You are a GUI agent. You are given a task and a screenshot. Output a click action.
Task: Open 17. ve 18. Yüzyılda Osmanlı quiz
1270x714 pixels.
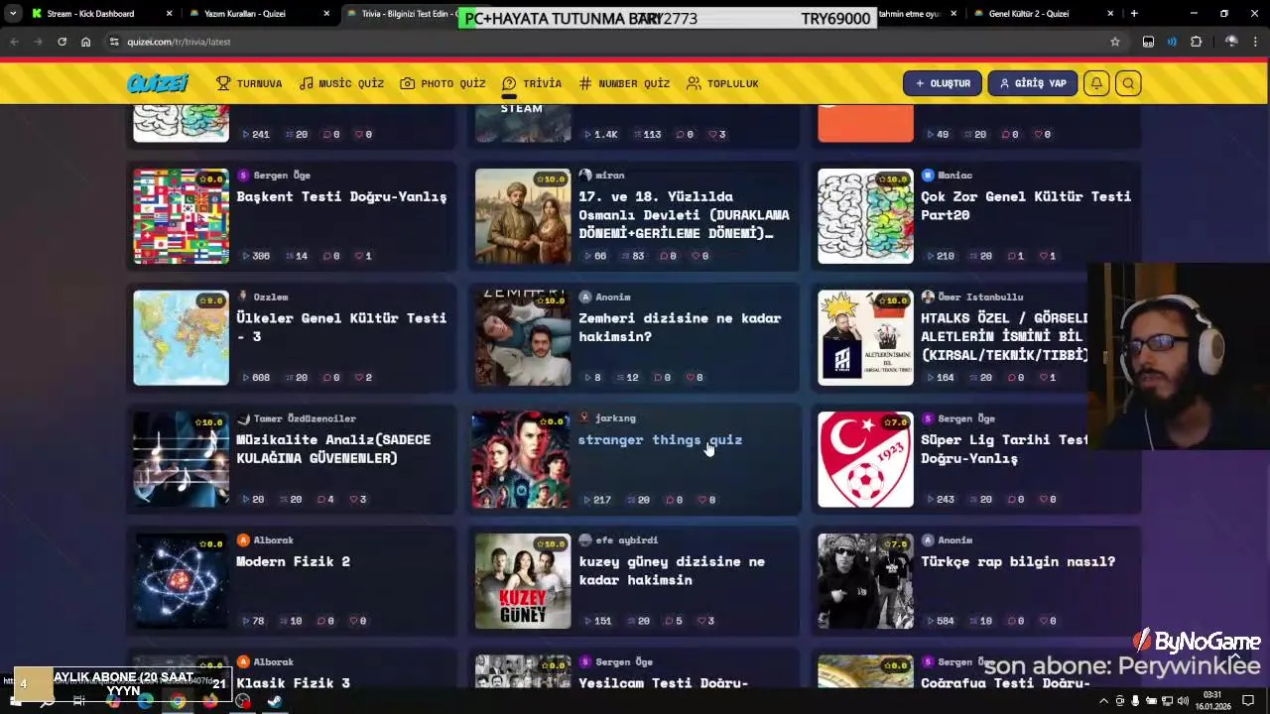[x=684, y=215]
